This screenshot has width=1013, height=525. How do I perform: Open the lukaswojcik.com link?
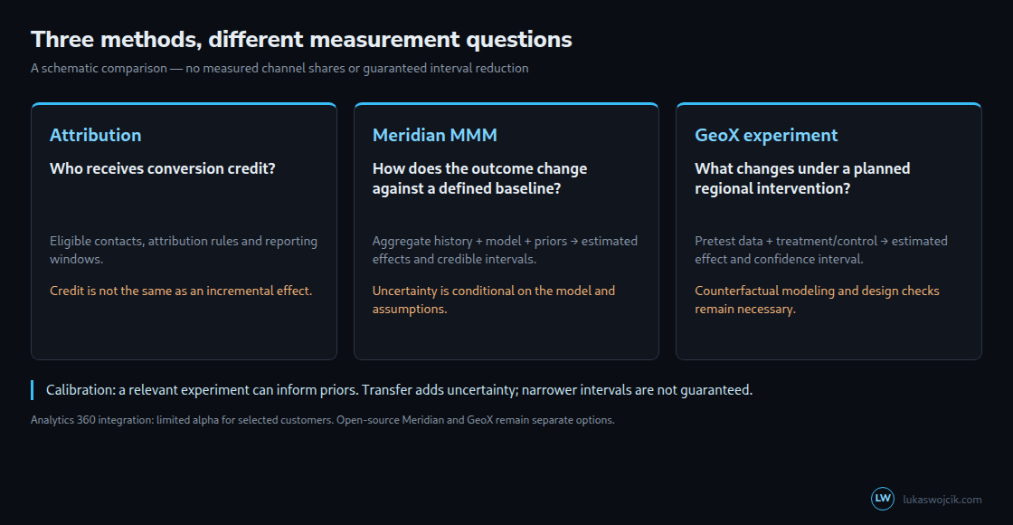(x=942, y=499)
